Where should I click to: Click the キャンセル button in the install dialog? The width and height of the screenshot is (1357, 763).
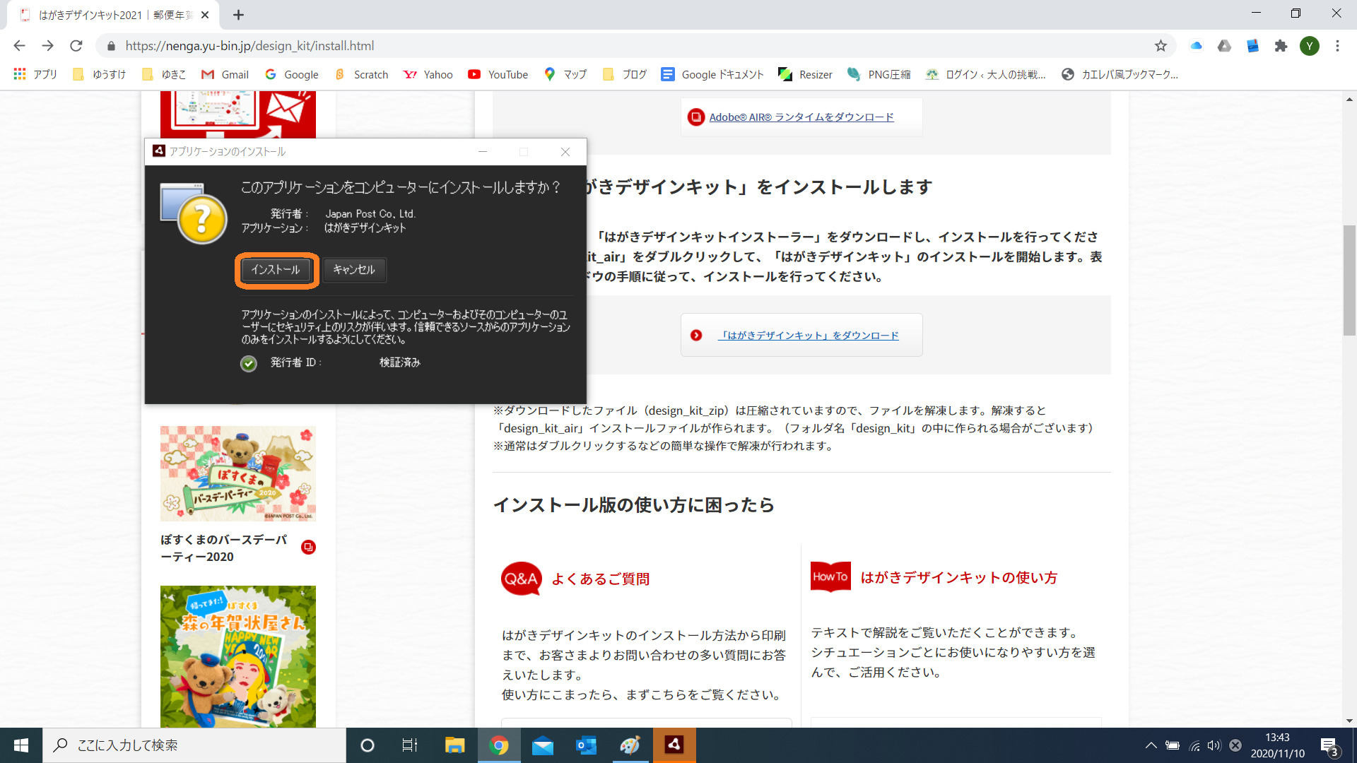(x=354, y=270)
